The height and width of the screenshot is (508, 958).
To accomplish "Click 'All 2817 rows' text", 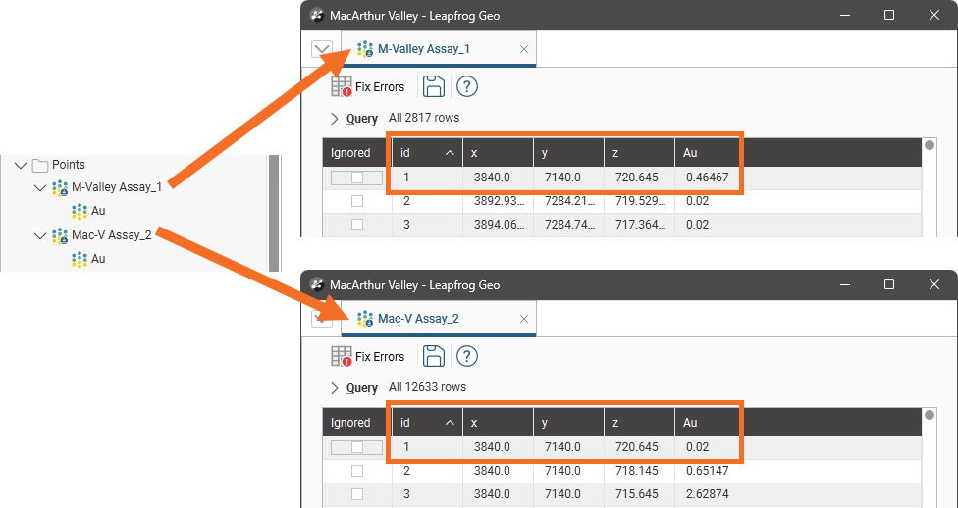I will pos(424,118).
